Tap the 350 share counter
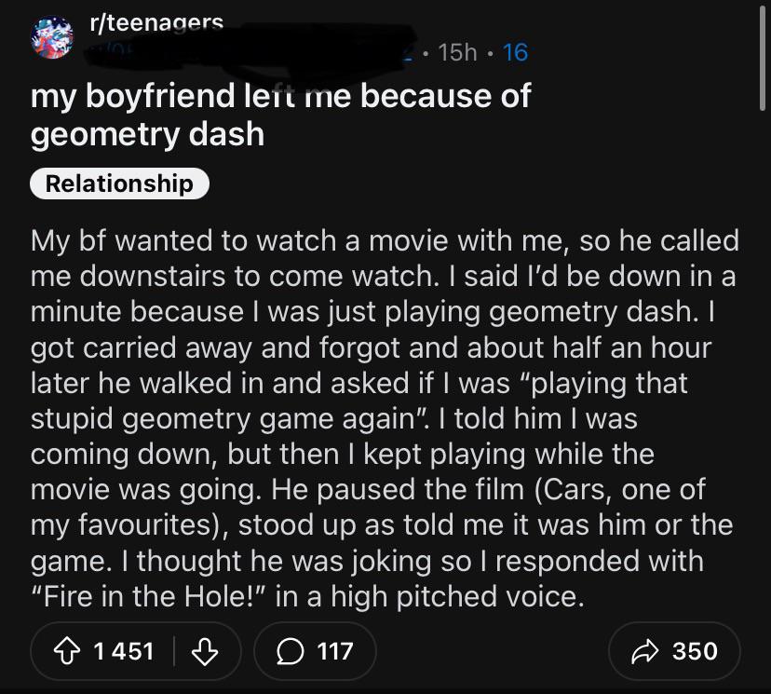The image size is (771, 694). (x=694, y=651)
